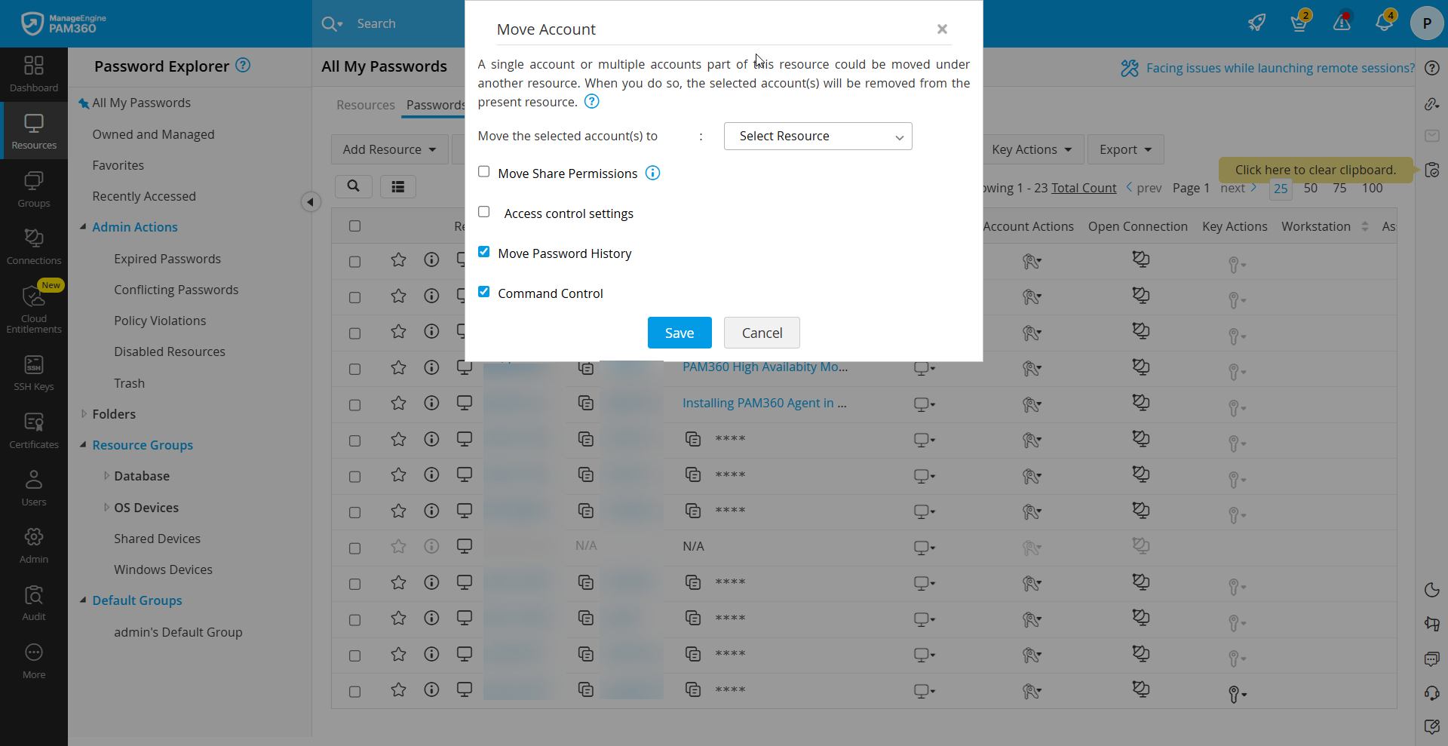Switch to the Resources tab

click(366, 105)
